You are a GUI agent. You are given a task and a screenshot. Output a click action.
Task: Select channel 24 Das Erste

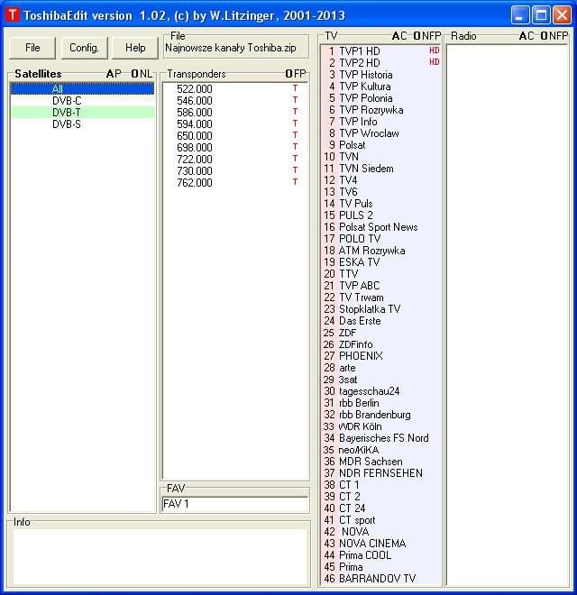pos(380,321)
